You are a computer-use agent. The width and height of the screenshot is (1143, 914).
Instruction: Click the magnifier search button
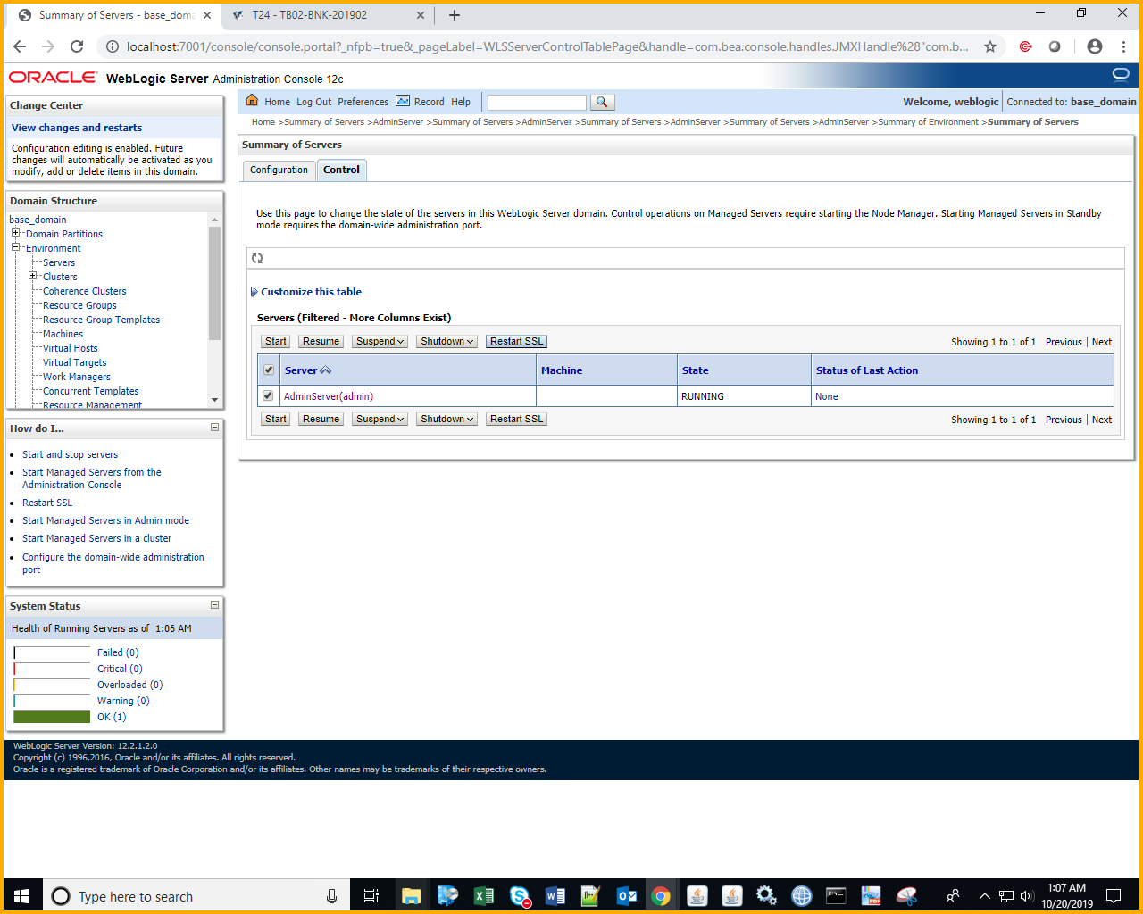pyautogui.click(x=602, y=102)
